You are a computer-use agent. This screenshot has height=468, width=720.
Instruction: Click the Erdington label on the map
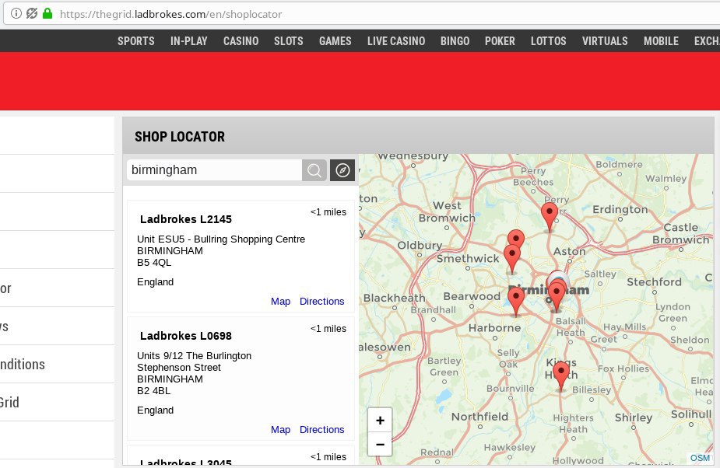(620, 210)
